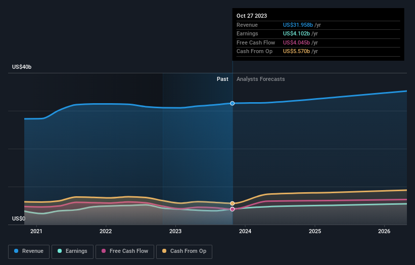Click the 2022 x-axis label
Image resolution: width=415 pixels, height=265 pixels.
[x=106, y=231]
